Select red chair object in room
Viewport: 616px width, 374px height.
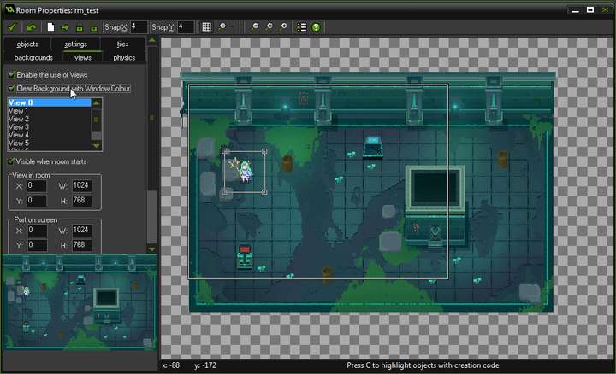245,257
